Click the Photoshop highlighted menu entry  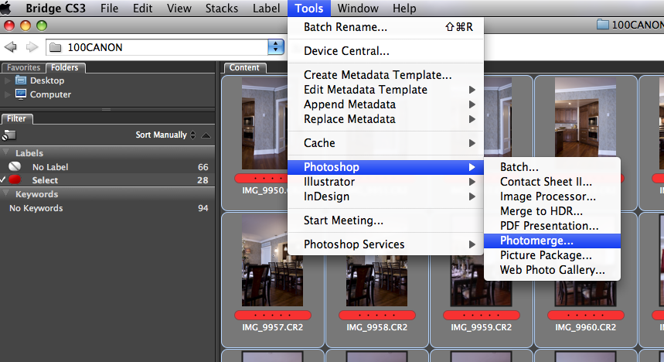[x=386, y=167]
